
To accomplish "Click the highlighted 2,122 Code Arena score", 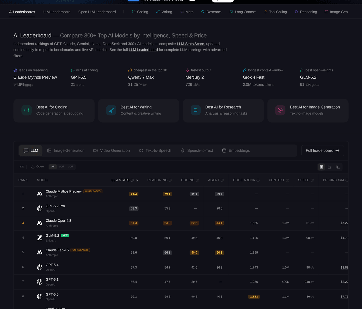I will click(254, 297).
